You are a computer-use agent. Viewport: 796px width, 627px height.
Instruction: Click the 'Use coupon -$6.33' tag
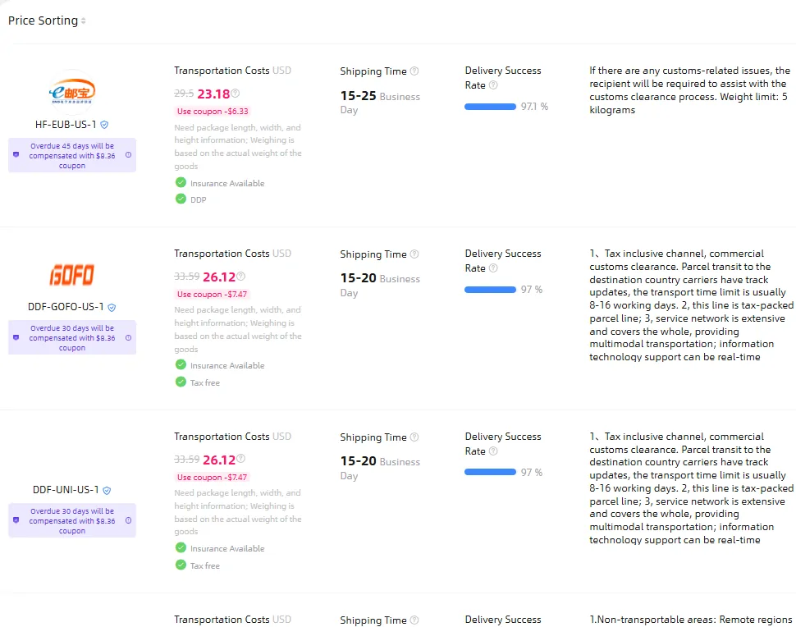213,111
